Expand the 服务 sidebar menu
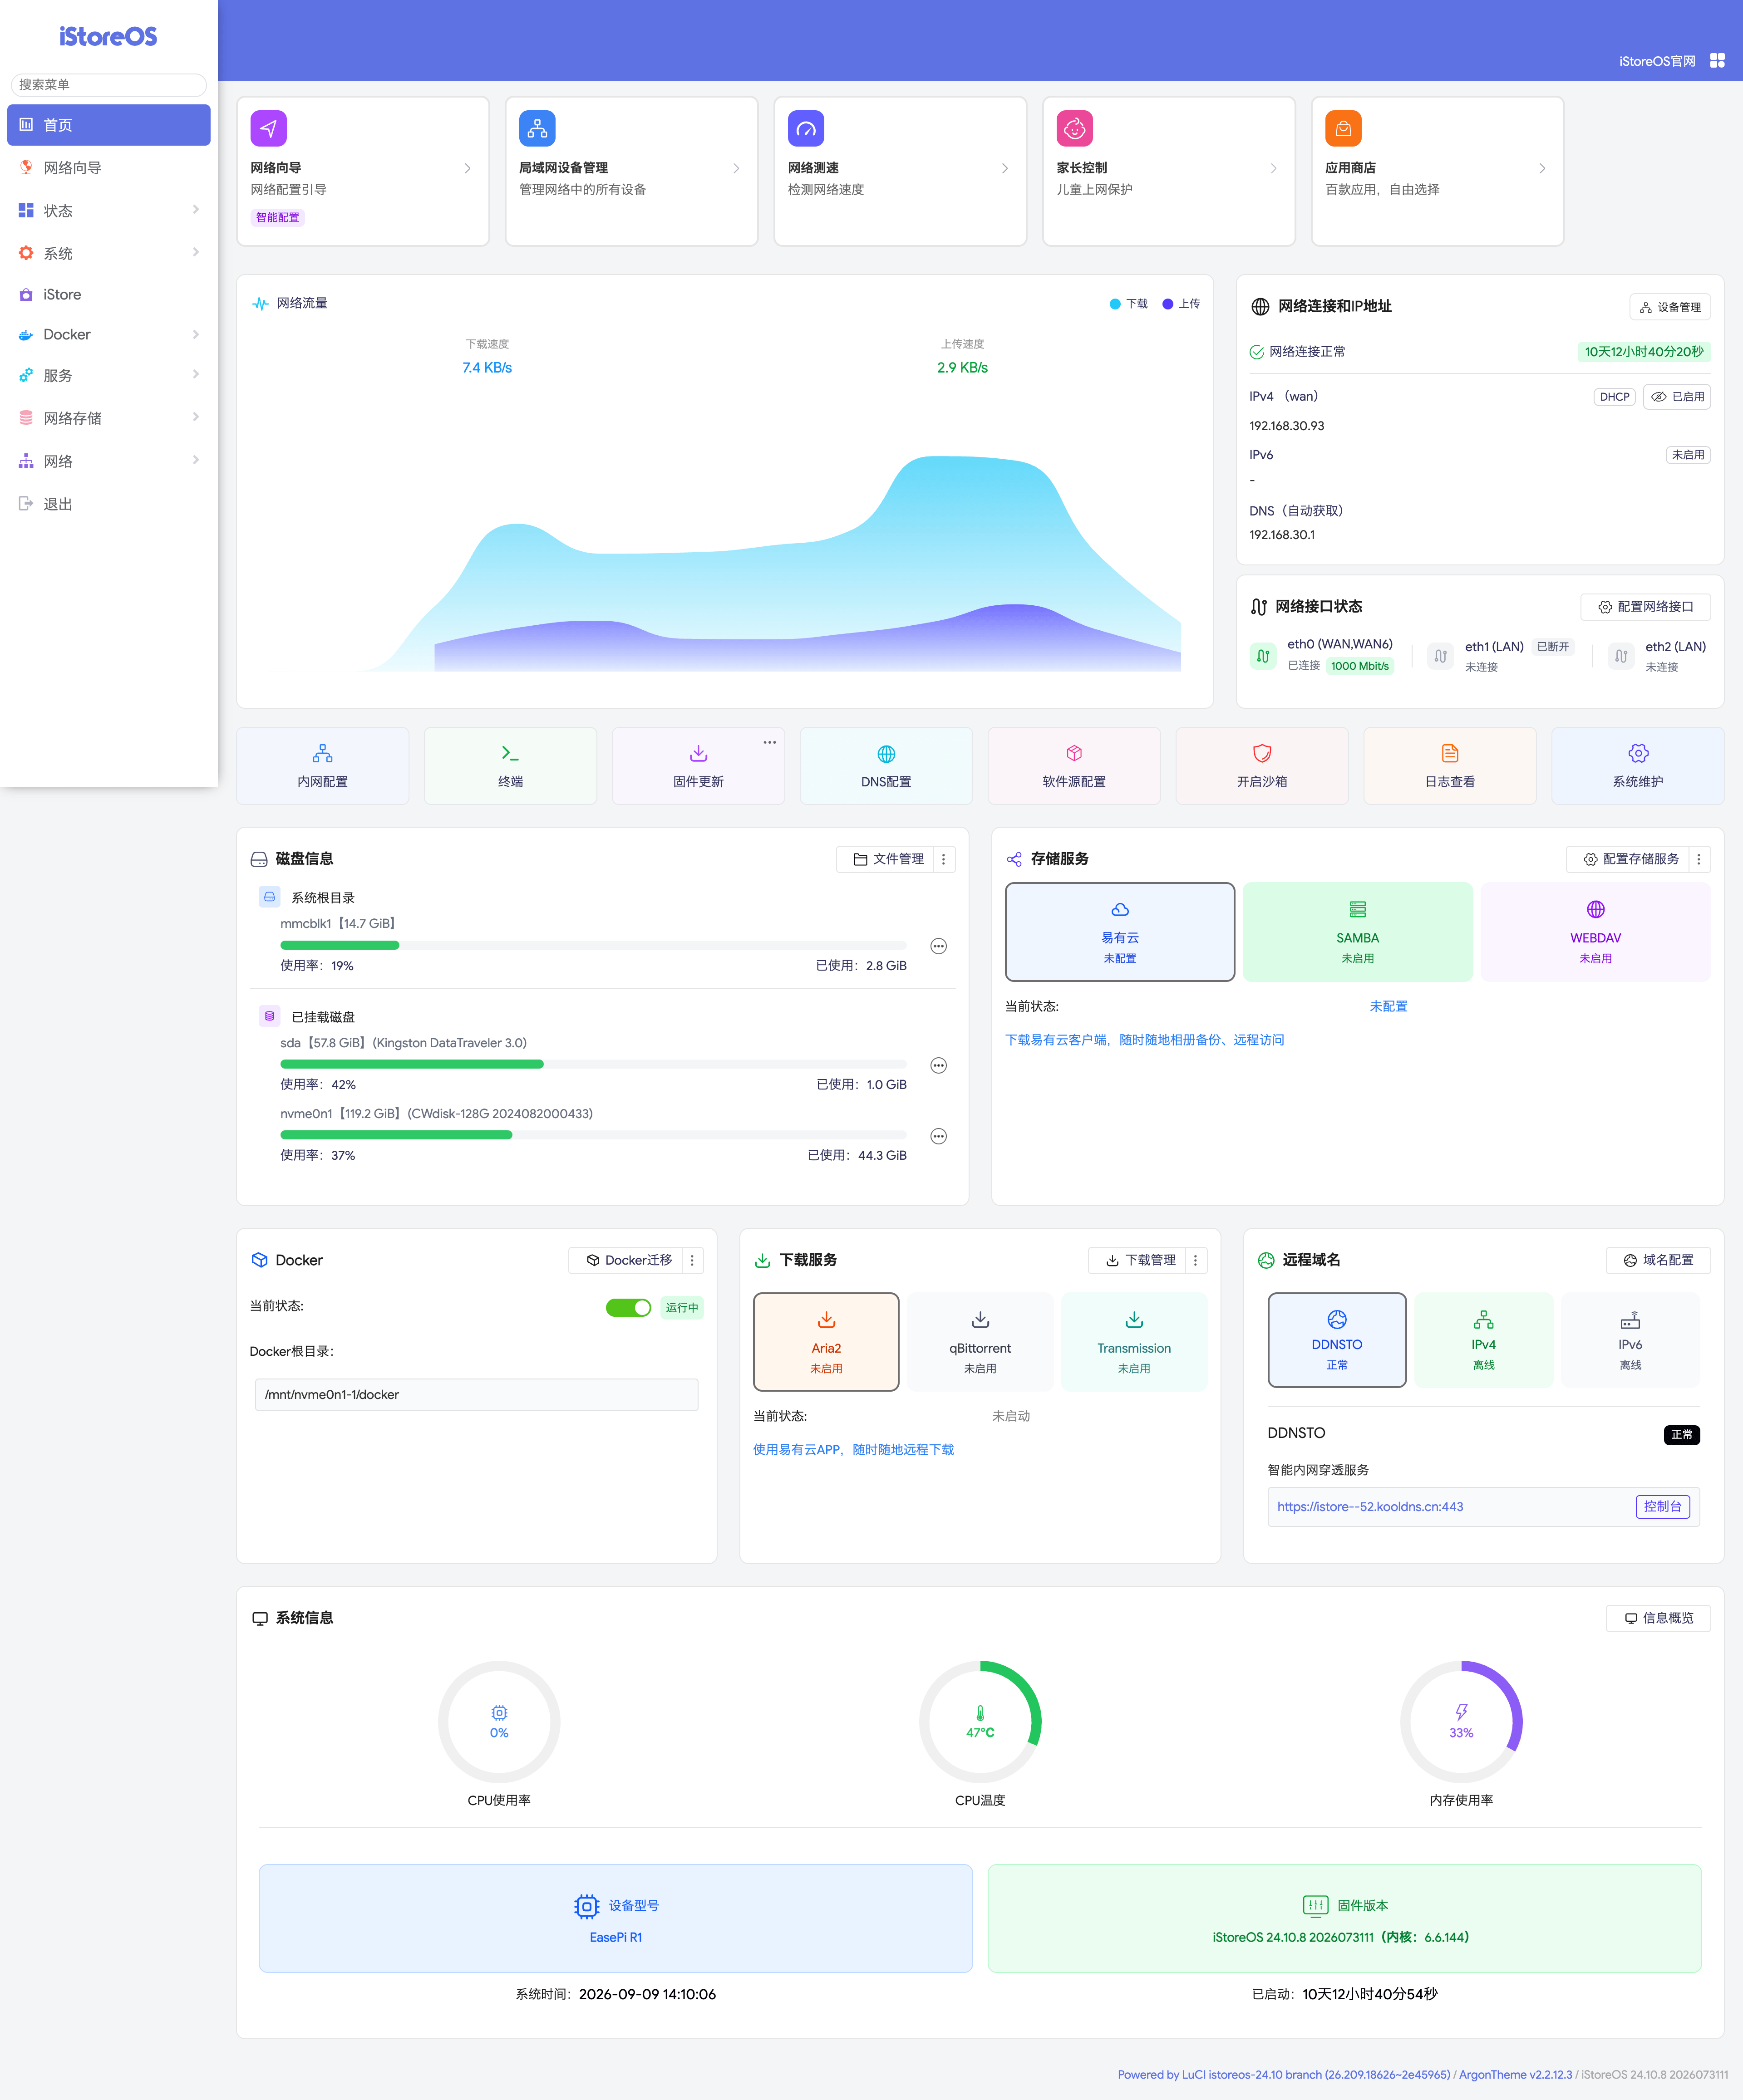The width and height of the screenshot is (1743, 2100). (109, 375)
